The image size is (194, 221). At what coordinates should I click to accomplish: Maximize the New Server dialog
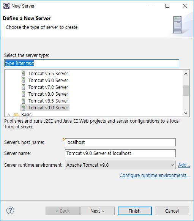click(167, 6)
